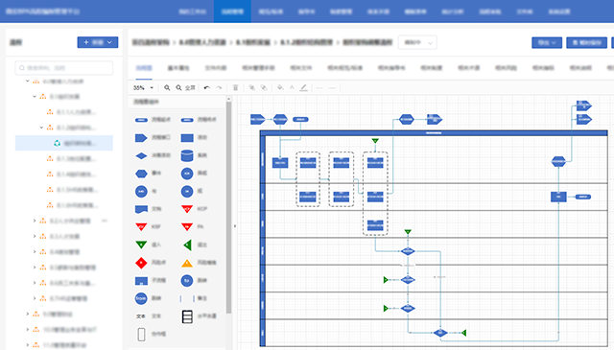Select the red KCP triangle shape

point(187,209)
